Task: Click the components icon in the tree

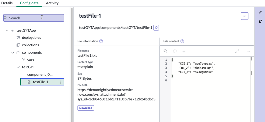Action: pos(18,53)
